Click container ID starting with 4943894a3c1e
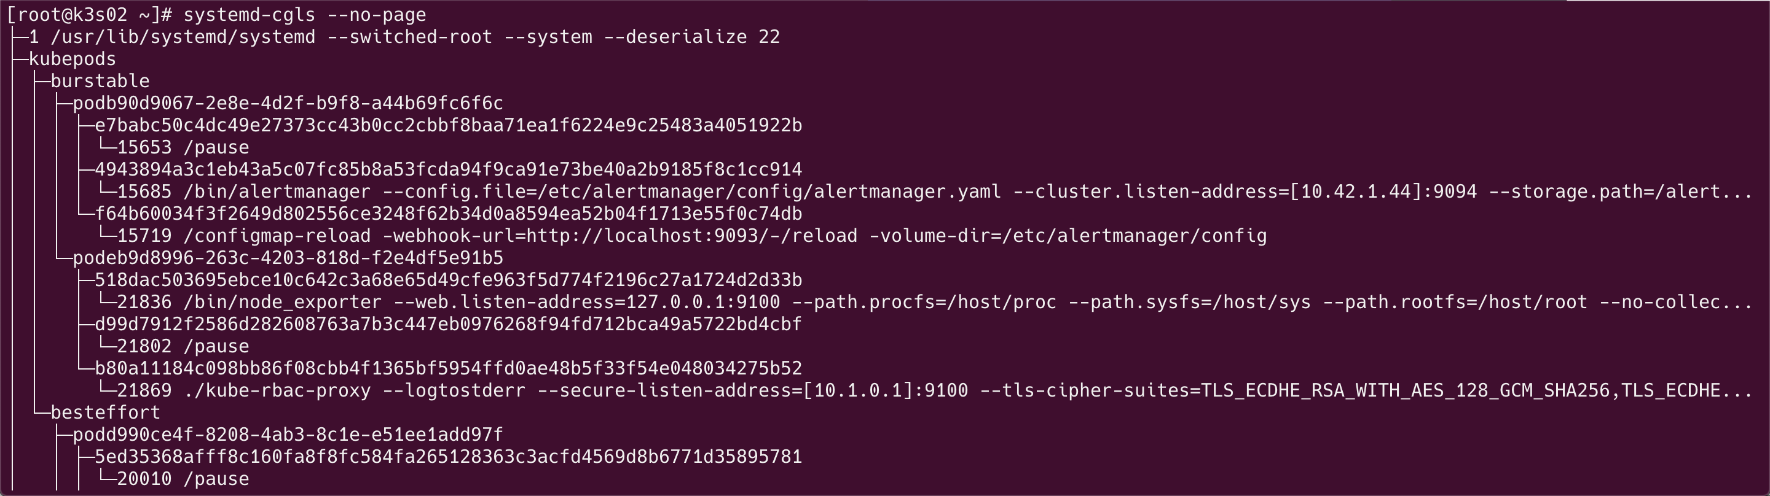Image resolution: width=1770 pixels, height=496 pixels. click(449, 169)
